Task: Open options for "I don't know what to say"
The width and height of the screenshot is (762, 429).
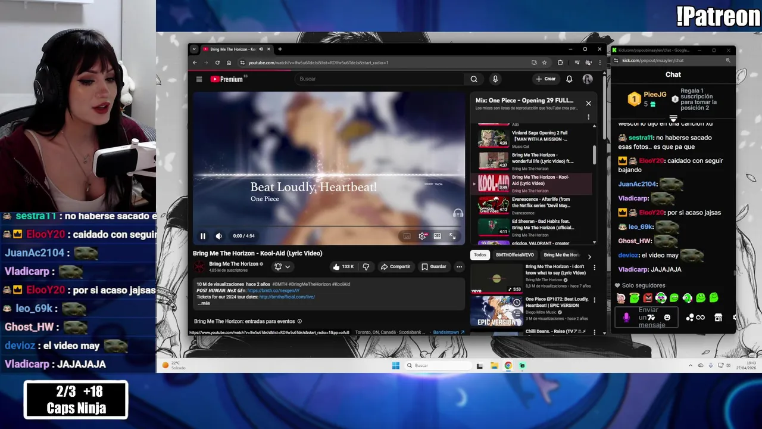Action: click(594, 268)
